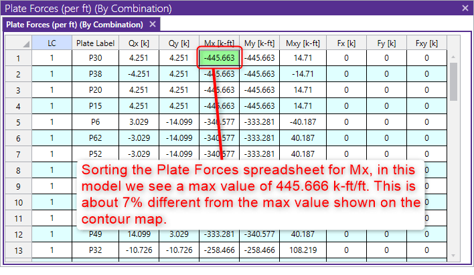
Task: Select the Plate Forces (By Combination) tab
Action: point(74,25)
